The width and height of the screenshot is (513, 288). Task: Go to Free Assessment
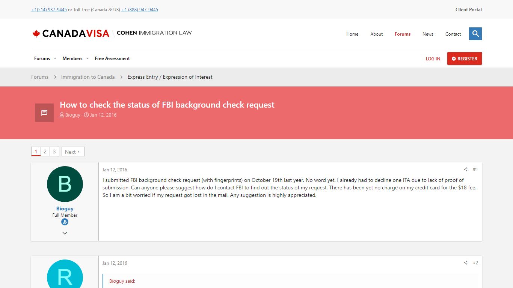pos(112,58)
